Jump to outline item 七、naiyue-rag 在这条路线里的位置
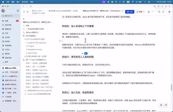 pos(37,94)
